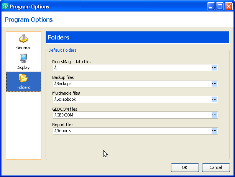Select the Folders options section
The height and width of the screenshot is (177, 235).
23,82
